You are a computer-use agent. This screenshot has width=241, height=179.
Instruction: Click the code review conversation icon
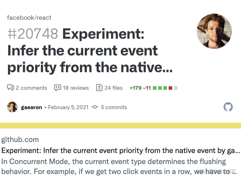point(58,88)
